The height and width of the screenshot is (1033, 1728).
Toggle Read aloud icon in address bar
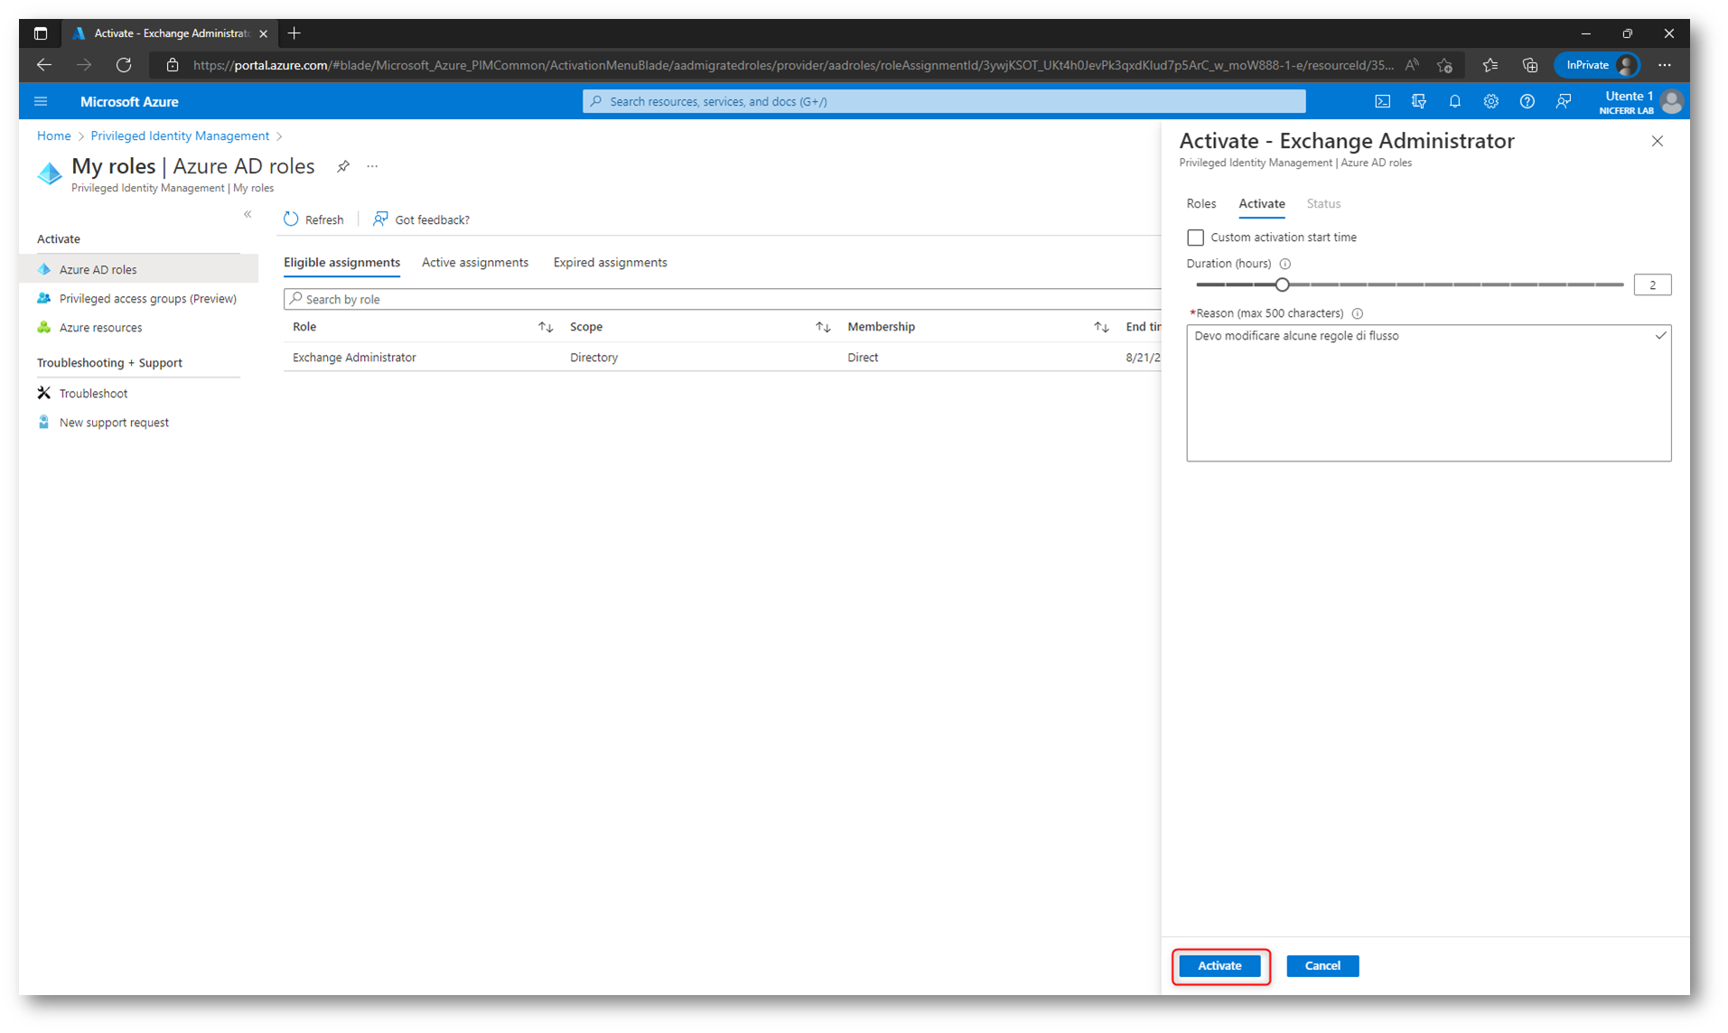click(1412, 65)
